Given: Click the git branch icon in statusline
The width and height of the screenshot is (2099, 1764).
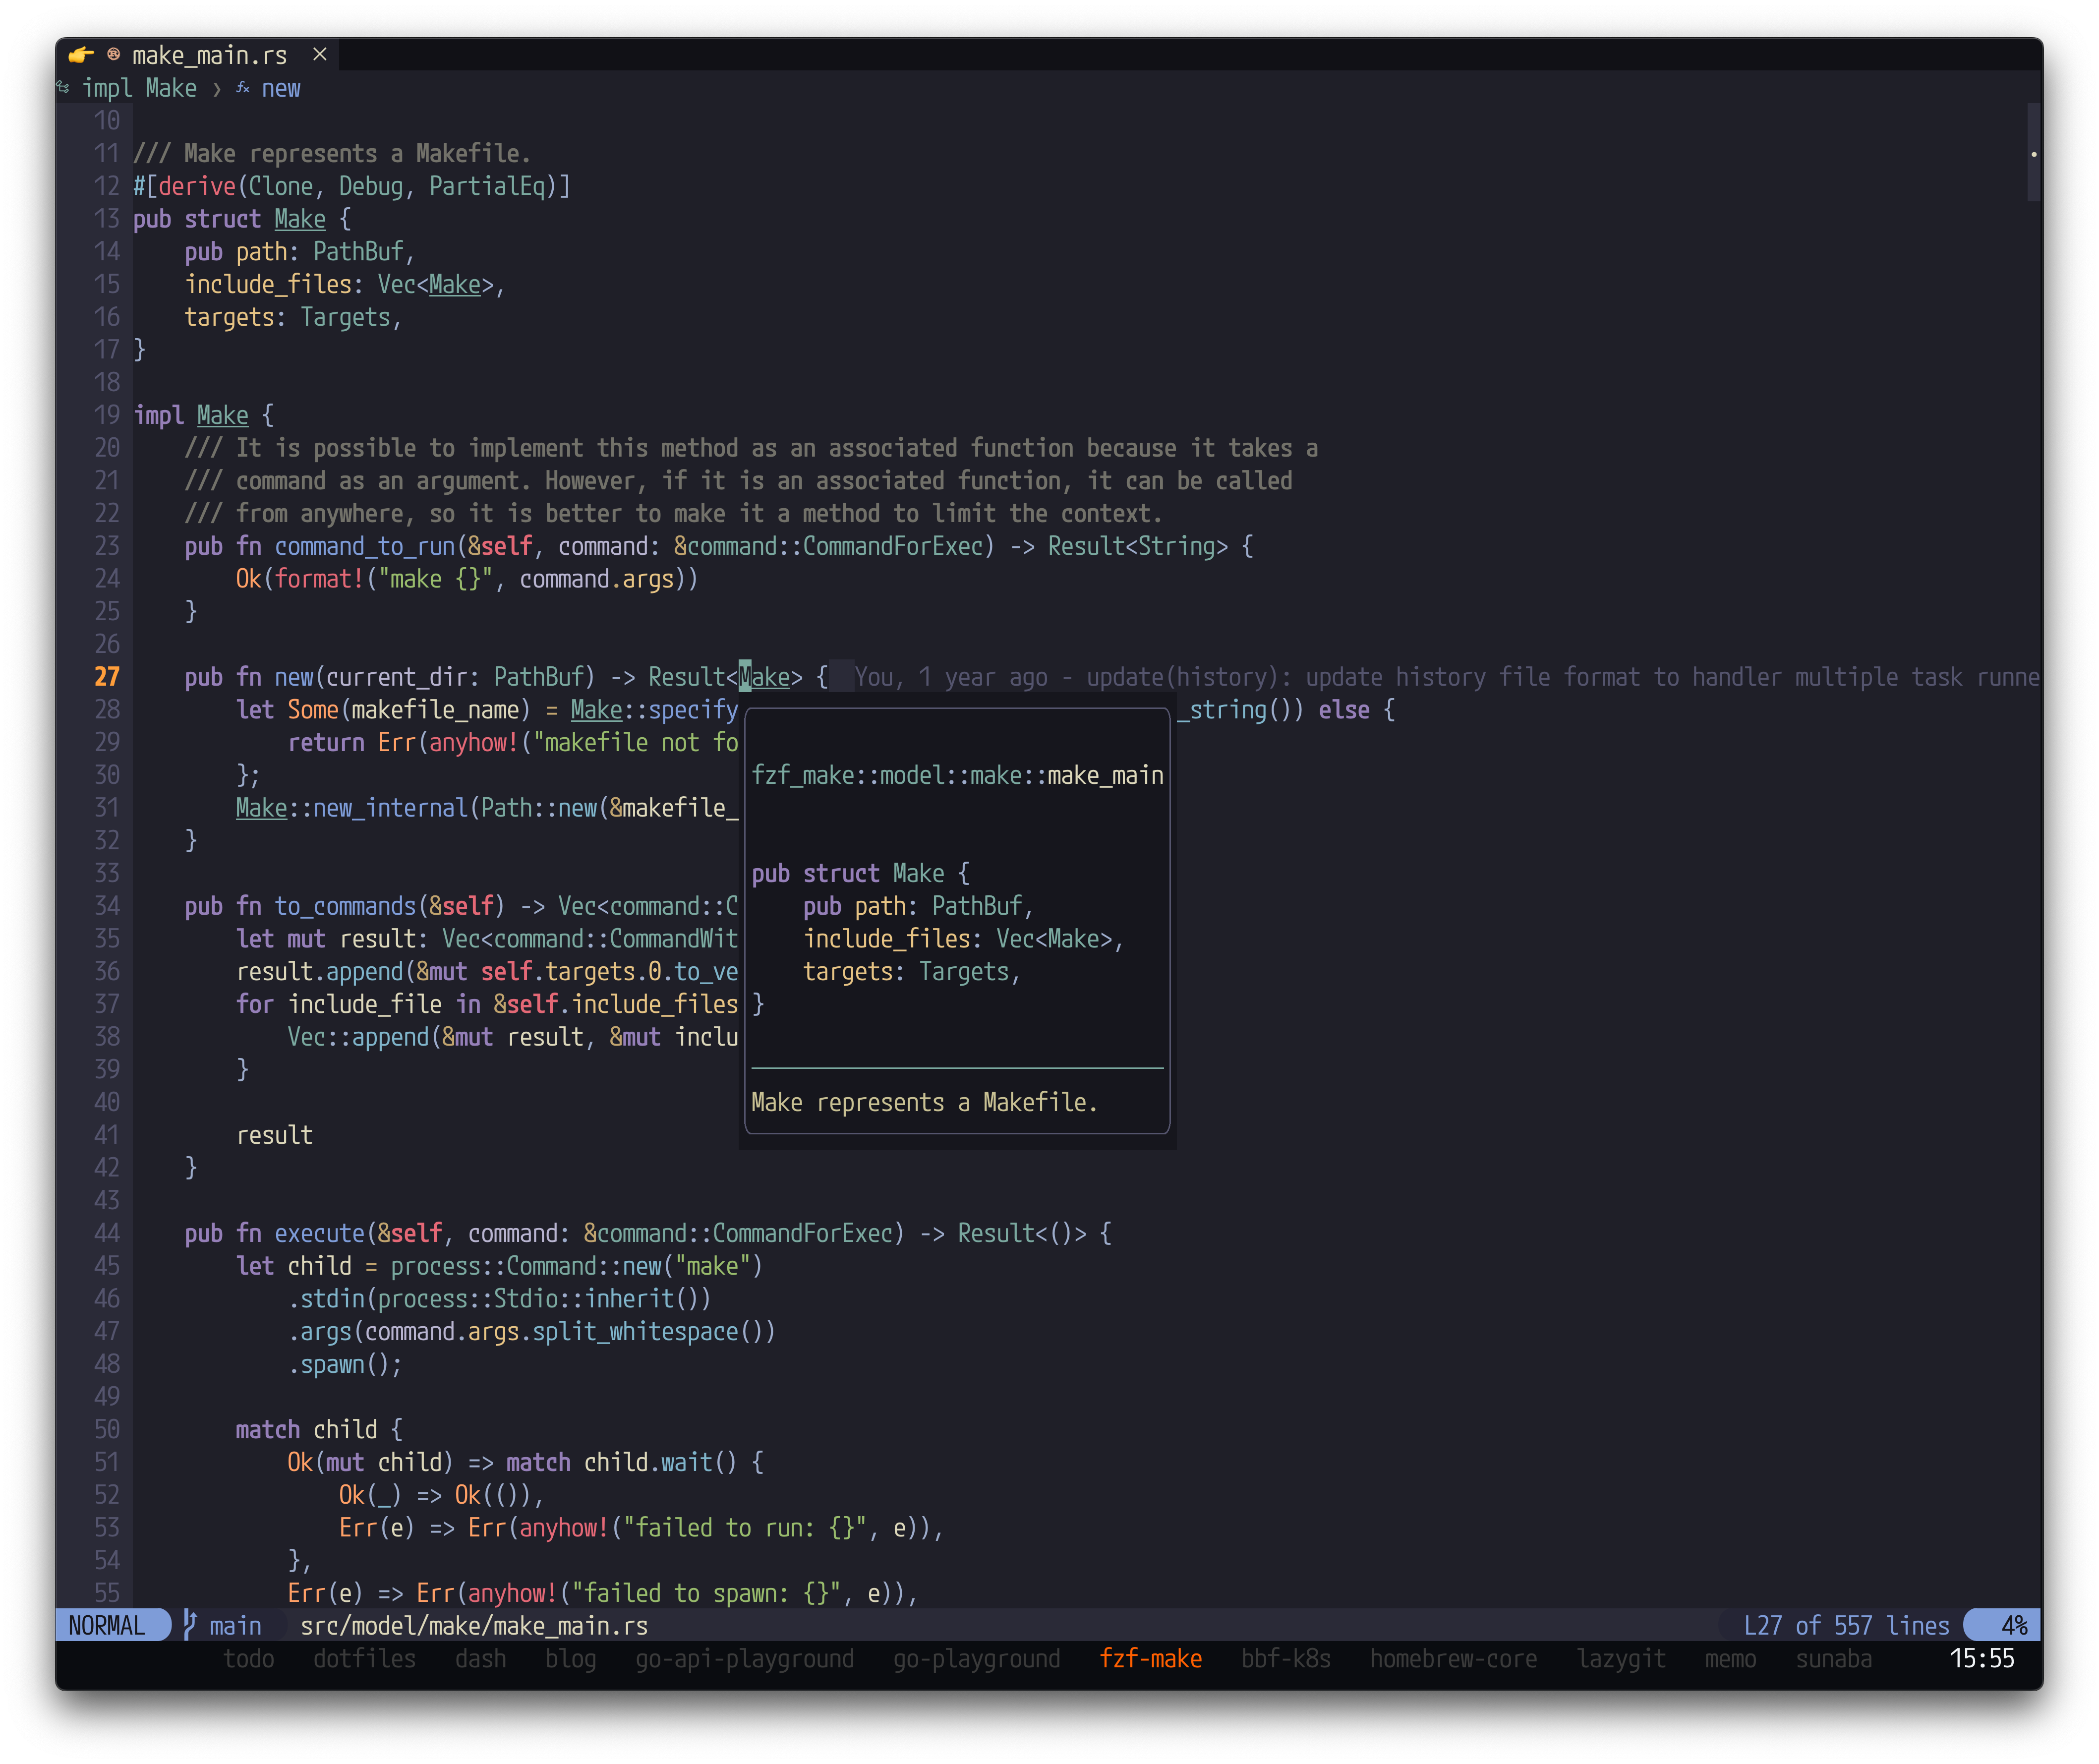Looking at the screenshot, I should click(x=190, y=1625).
